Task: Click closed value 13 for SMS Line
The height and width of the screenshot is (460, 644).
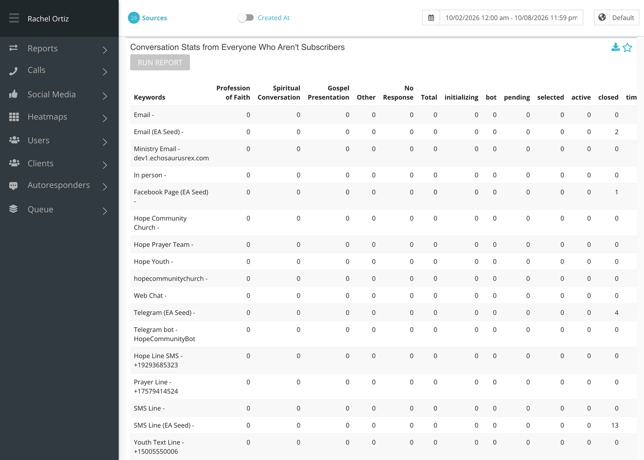Action: [x=615, y=425]
